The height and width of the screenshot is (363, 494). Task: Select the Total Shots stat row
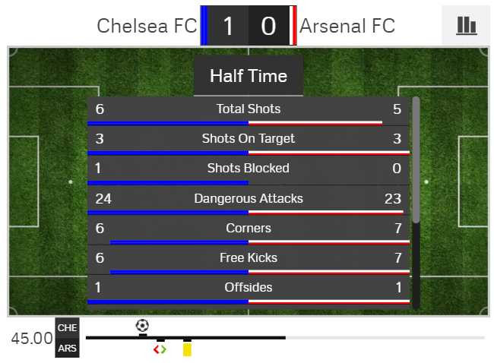(x=249, y=109)
